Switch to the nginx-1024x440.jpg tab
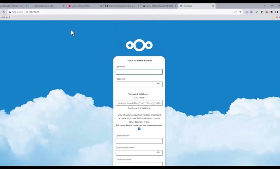Viewport: 280px width, 169px height. pos(159,6)
